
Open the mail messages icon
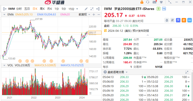click(x=155, y=2)
